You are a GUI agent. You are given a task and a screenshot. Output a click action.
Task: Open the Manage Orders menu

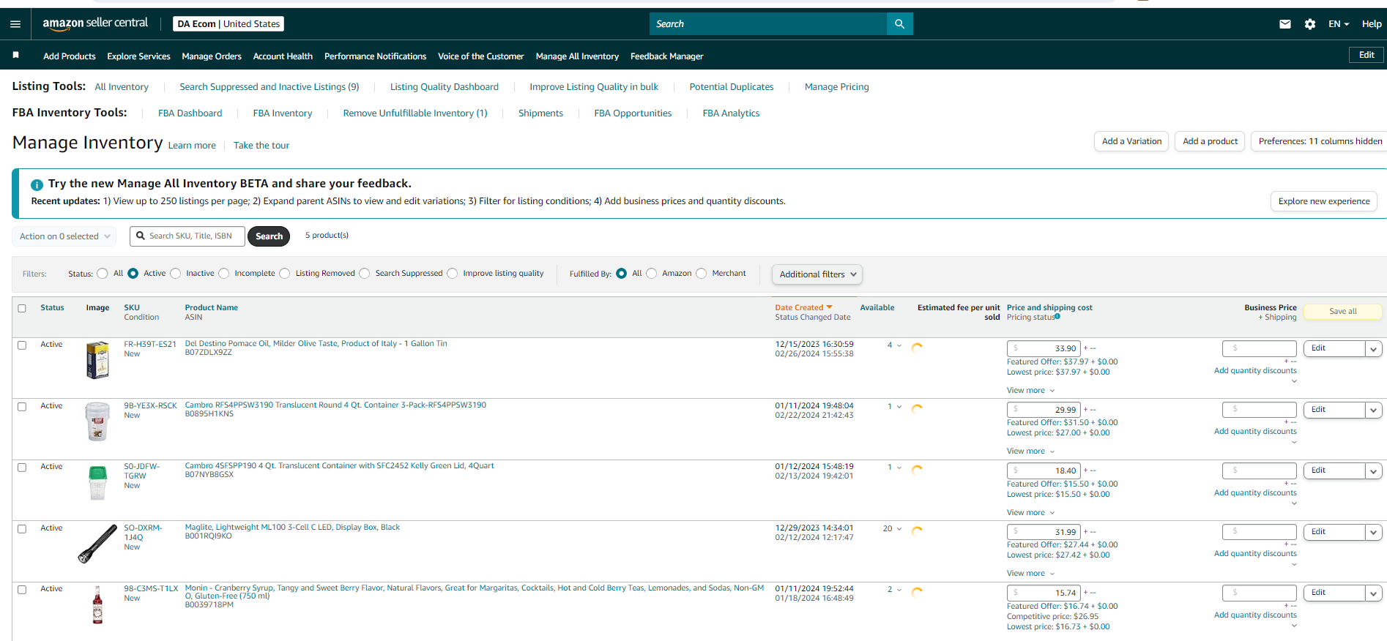(x=212, y=56)
